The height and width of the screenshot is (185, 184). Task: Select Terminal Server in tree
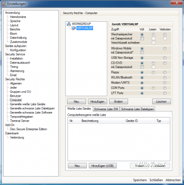[20, 121]
